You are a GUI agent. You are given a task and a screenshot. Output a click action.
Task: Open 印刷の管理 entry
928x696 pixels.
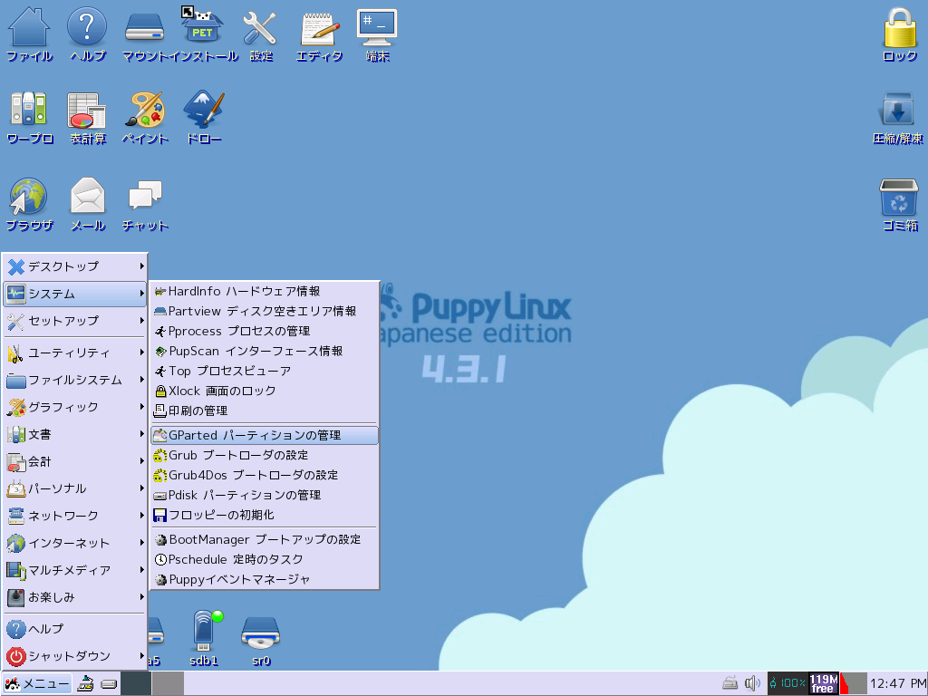[x=264, y=411]
